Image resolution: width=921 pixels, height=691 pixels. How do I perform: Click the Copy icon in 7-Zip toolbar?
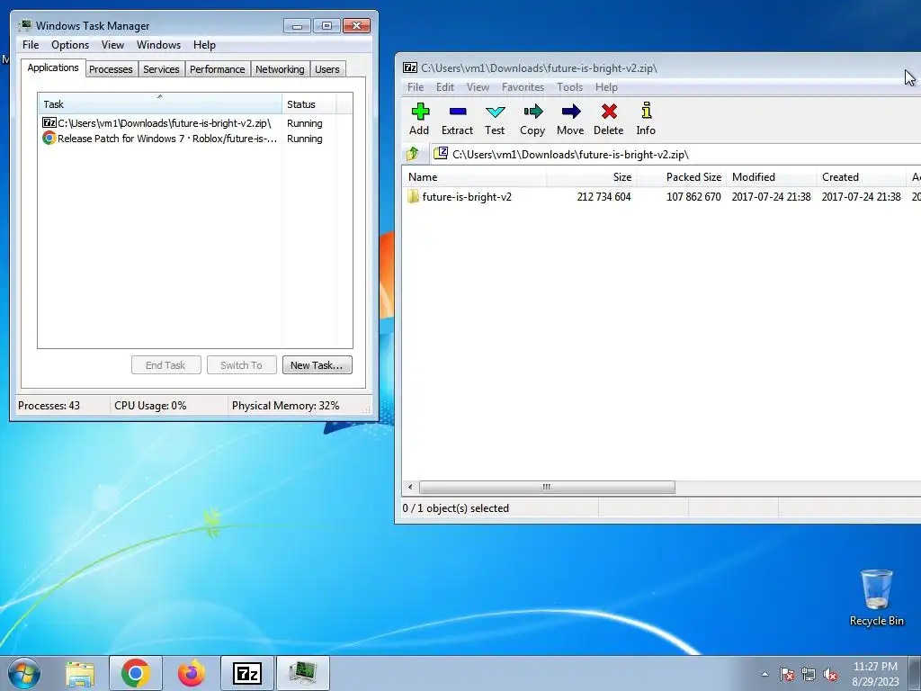tap(532, 111)
